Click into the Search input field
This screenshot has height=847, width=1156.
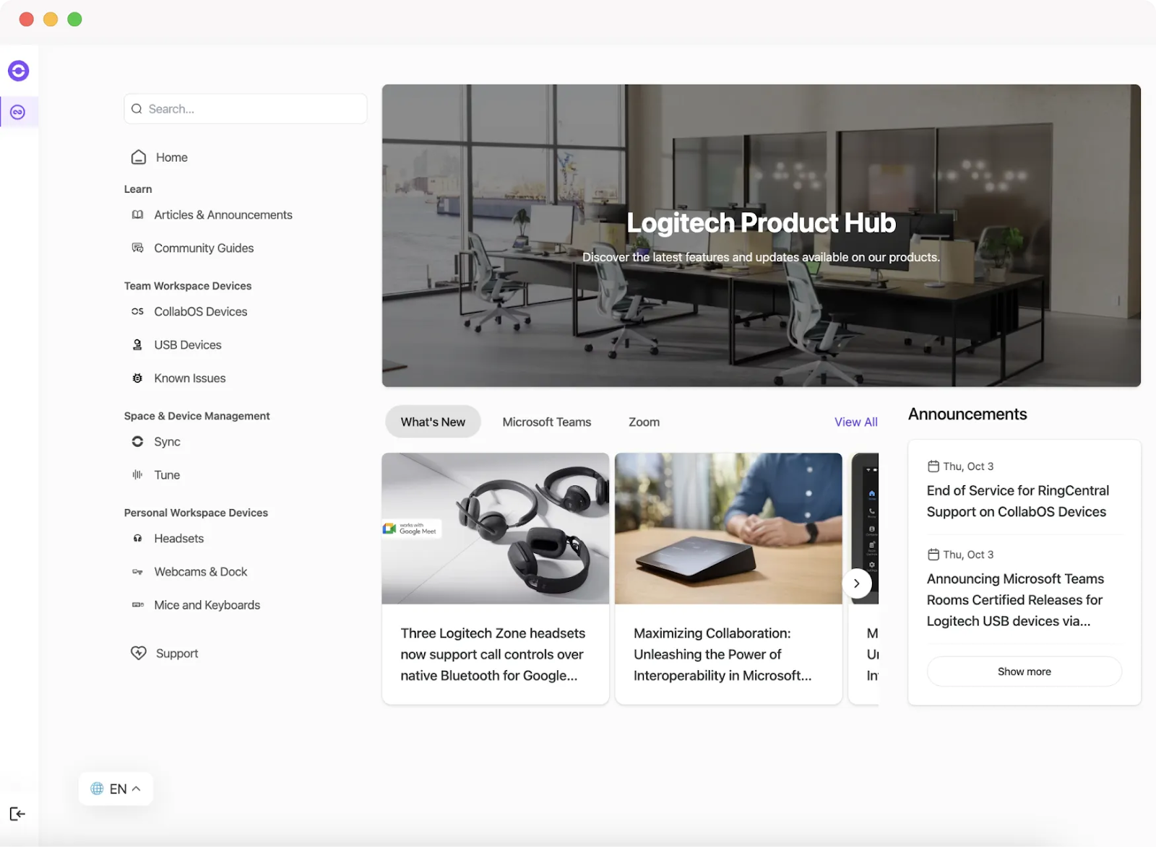pyautogui.click(x=246, y=109)
